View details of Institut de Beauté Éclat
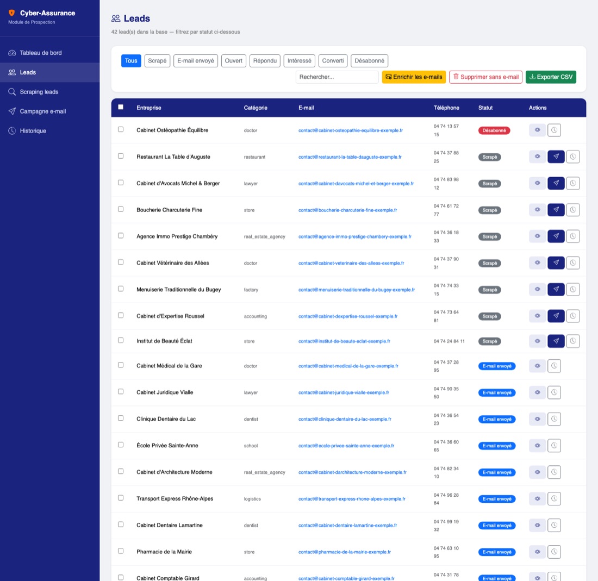Image resolution: width=598 pixels, height=581 pixels. [x=537, y=341]
